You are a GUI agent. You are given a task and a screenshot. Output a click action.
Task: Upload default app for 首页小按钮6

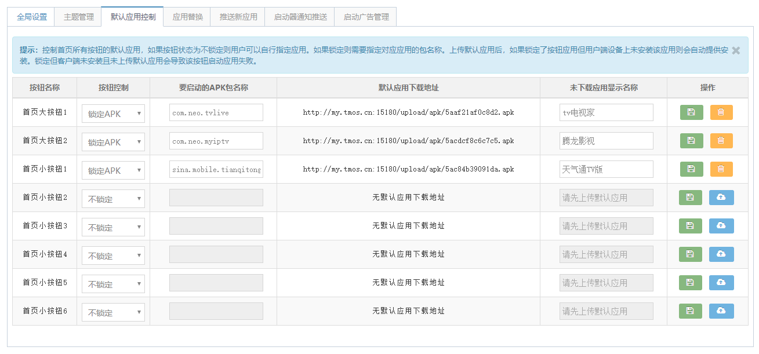721,311
